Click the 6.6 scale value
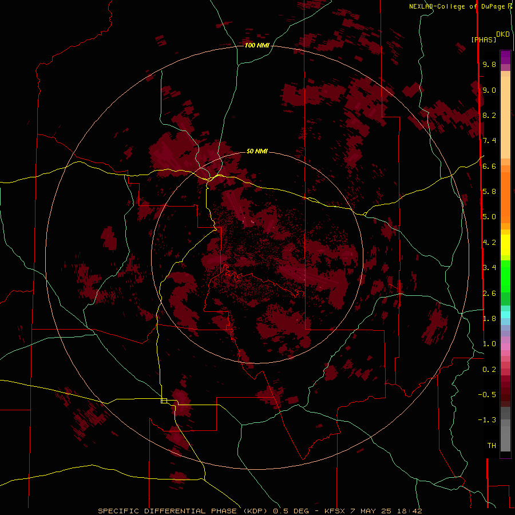The image size is (515, 515). (x=489, y=166)
